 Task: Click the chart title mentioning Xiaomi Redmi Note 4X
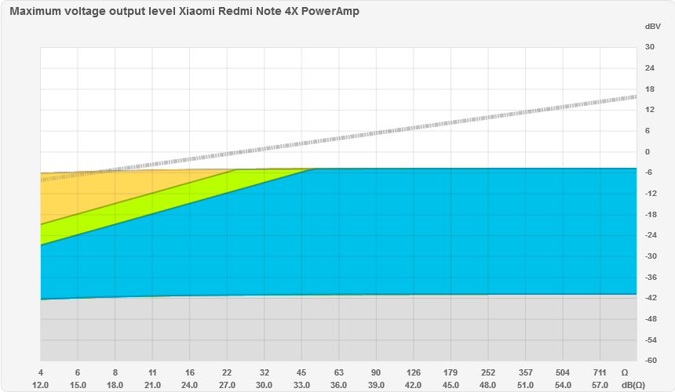(184, 11)
